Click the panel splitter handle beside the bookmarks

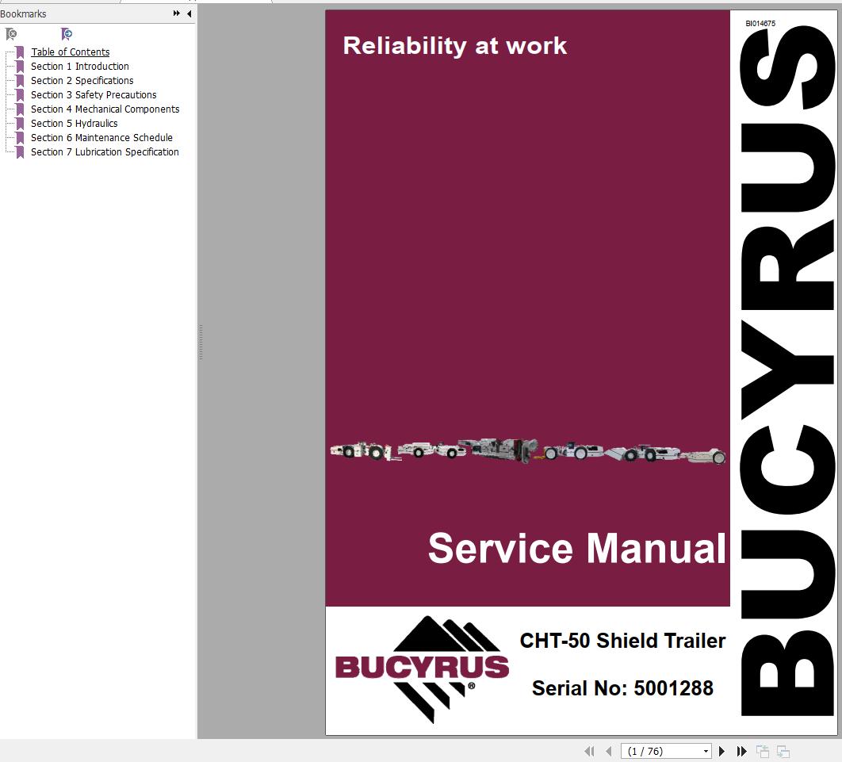pyautogui.click(x=201, y=342)
